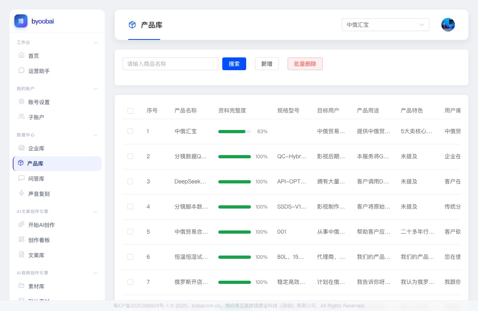Open the 中俄汇宝 dropdown selector
This screenshot has width=478, height=311.
point(386,25)
